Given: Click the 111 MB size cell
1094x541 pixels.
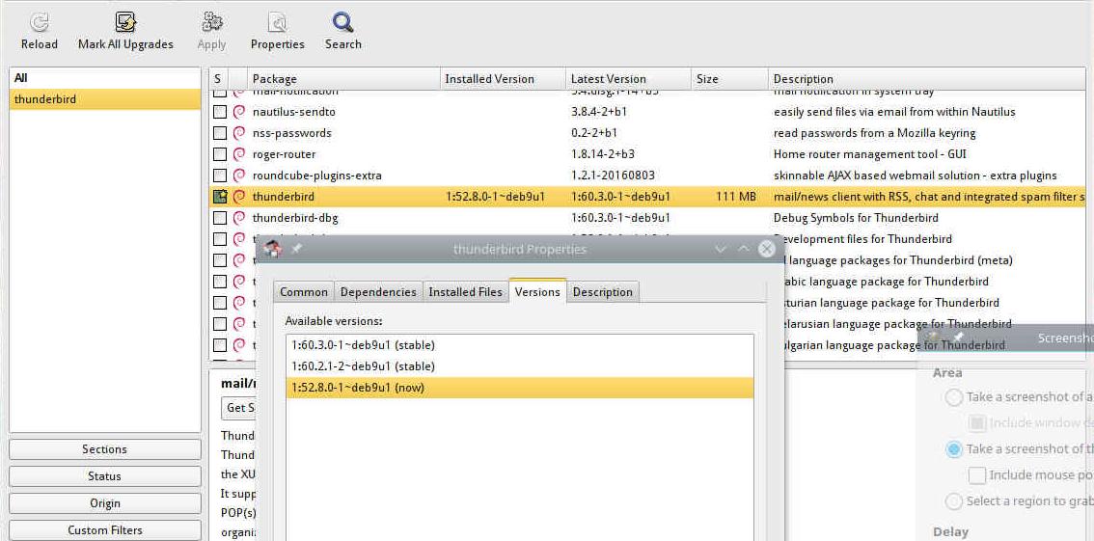Looking at the screenshot, I should click(x=736, y=197).
